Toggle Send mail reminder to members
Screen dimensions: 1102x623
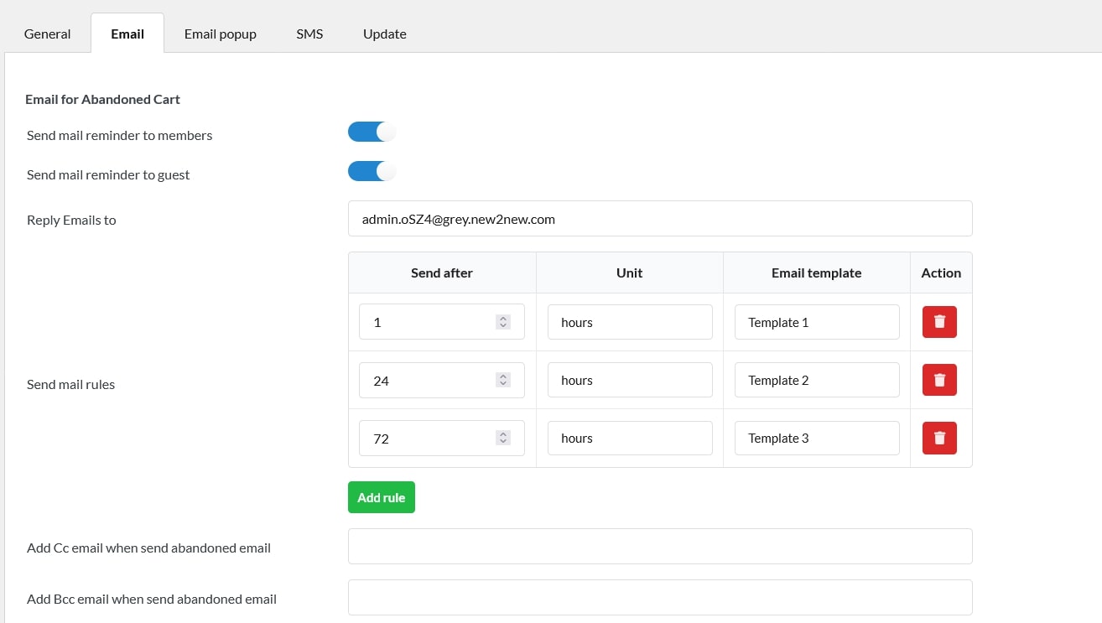[372, 132]
